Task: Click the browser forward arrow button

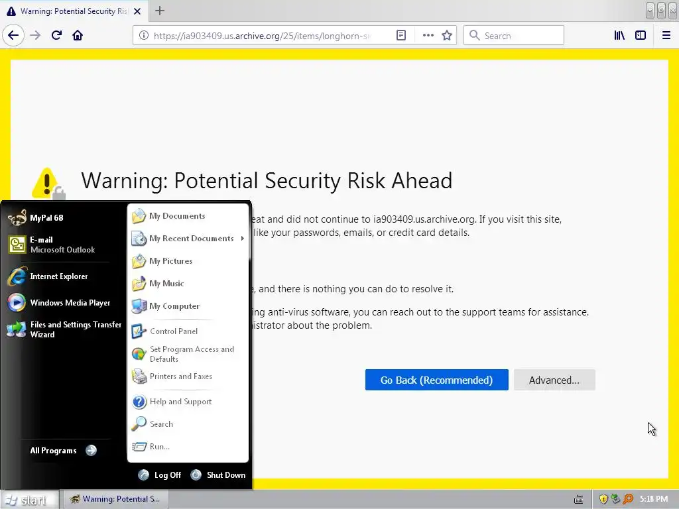Action: 35,35
